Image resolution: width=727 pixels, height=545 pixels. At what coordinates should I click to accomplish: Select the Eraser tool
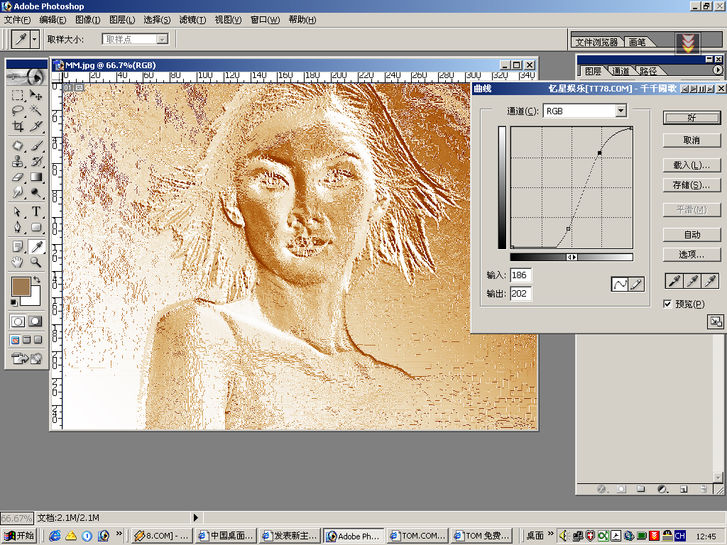coord(18,177)
